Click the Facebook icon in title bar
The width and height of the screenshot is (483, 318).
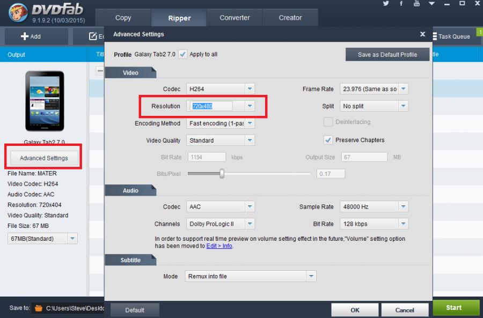pyautogui.click(x=401, y=4)
